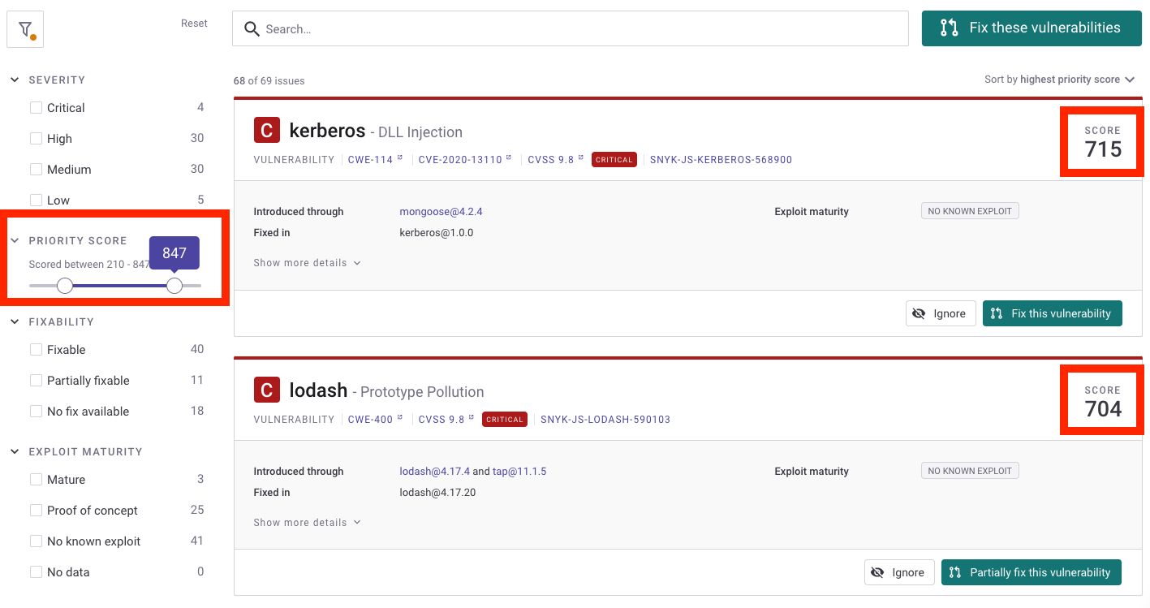Collapse the Exploit Maturity section
The width and height of the screenshot is (1150, 608).
[15, 451]
